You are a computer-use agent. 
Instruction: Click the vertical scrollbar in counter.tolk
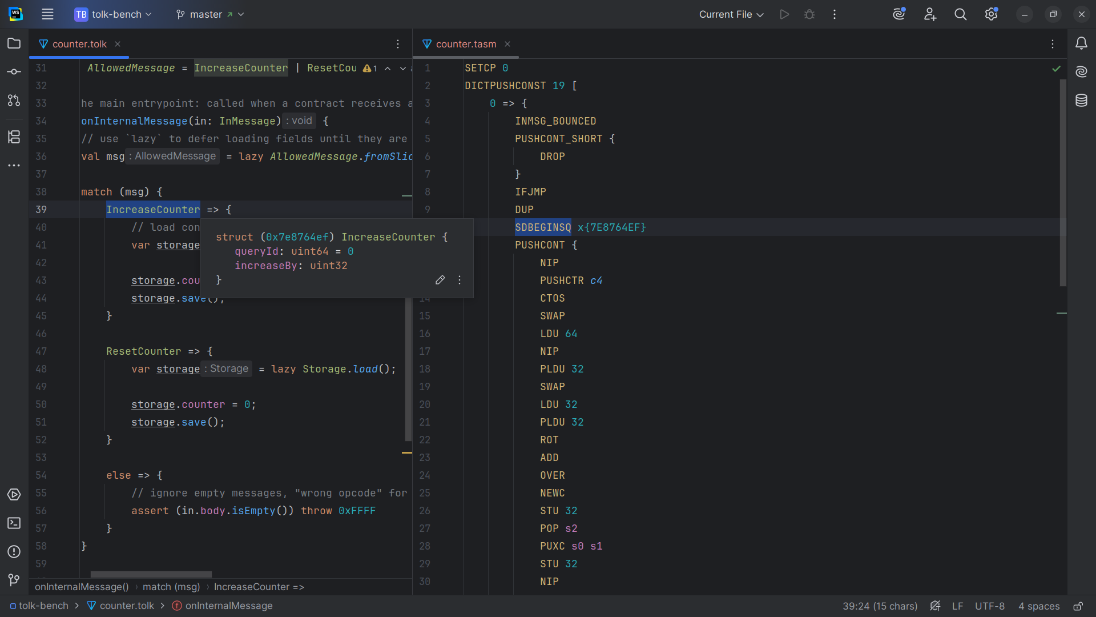[408, 369]
